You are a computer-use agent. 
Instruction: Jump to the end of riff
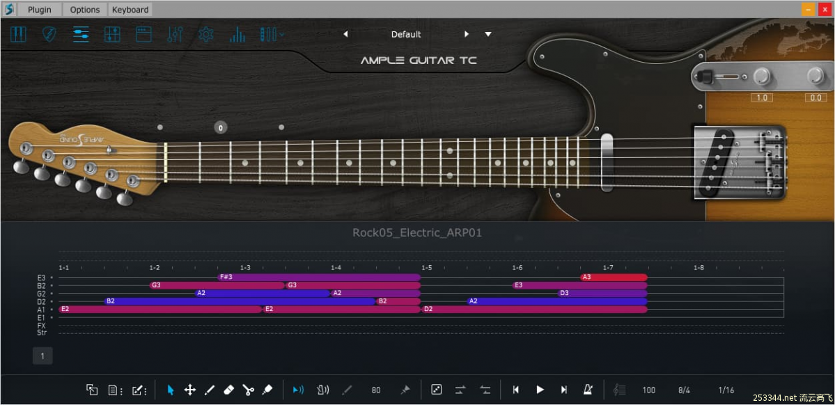(564, 390)
